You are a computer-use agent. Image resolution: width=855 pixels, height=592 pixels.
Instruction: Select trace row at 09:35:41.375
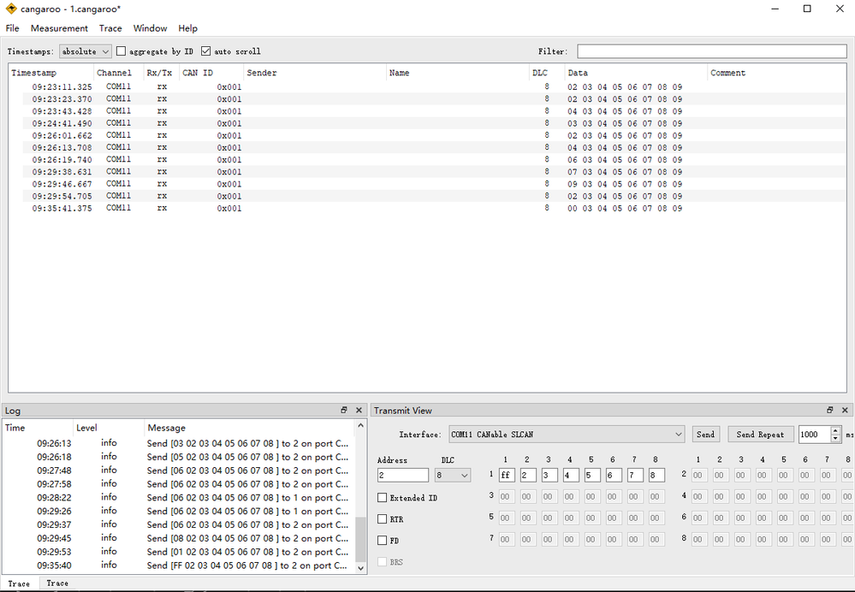[x=428, y=208]
